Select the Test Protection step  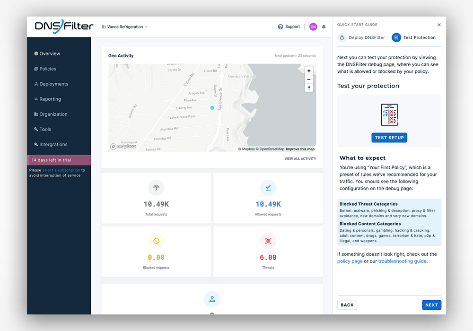[415, 37]
